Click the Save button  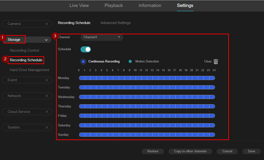pyautogui.click(x=251, y=151)
